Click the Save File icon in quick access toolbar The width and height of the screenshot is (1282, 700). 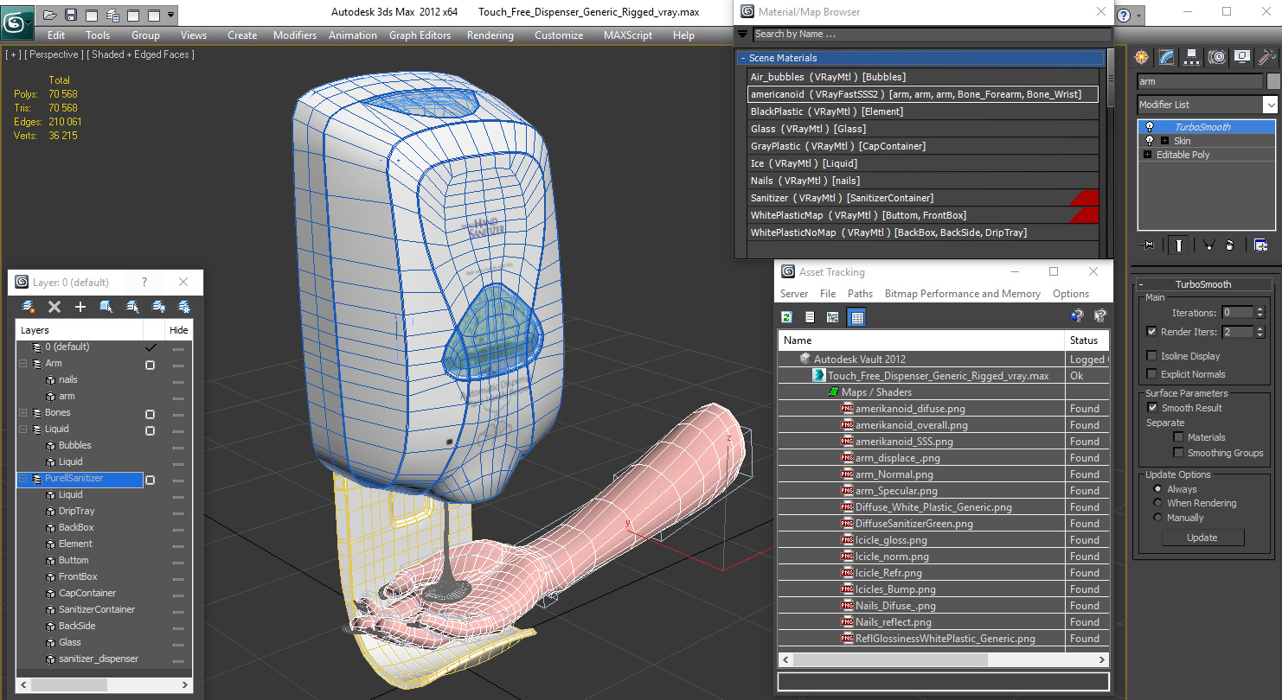[71, 15]
